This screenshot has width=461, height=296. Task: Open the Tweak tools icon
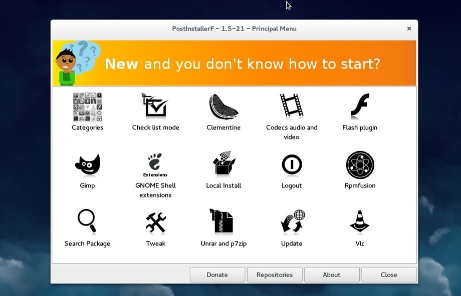click(155, 222)
